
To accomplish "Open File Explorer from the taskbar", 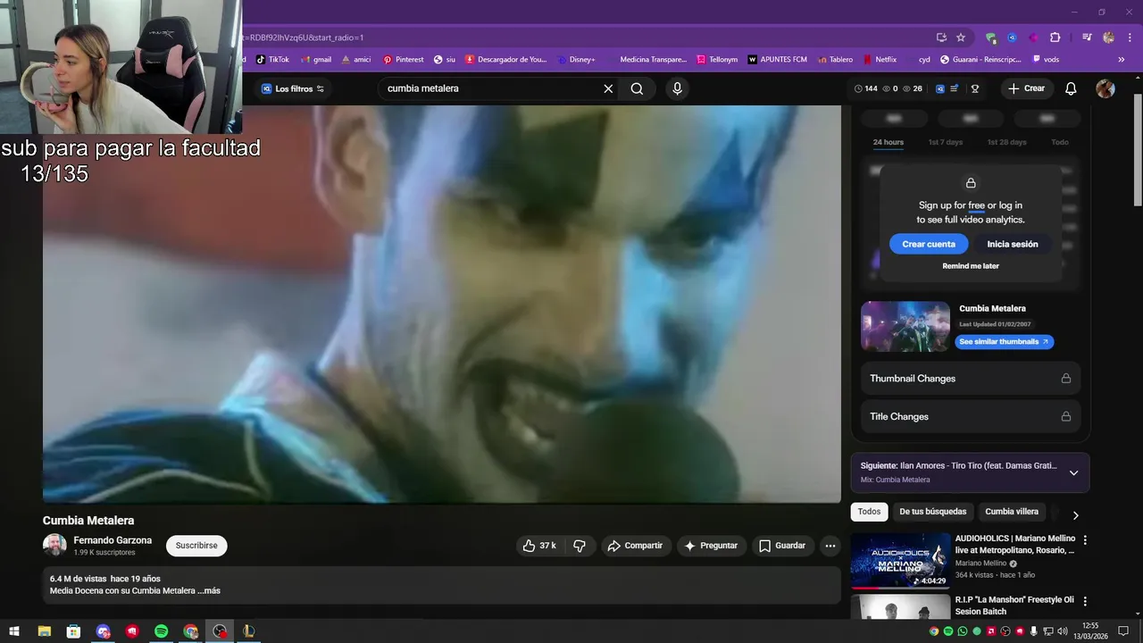I will (x=44, y=631).
